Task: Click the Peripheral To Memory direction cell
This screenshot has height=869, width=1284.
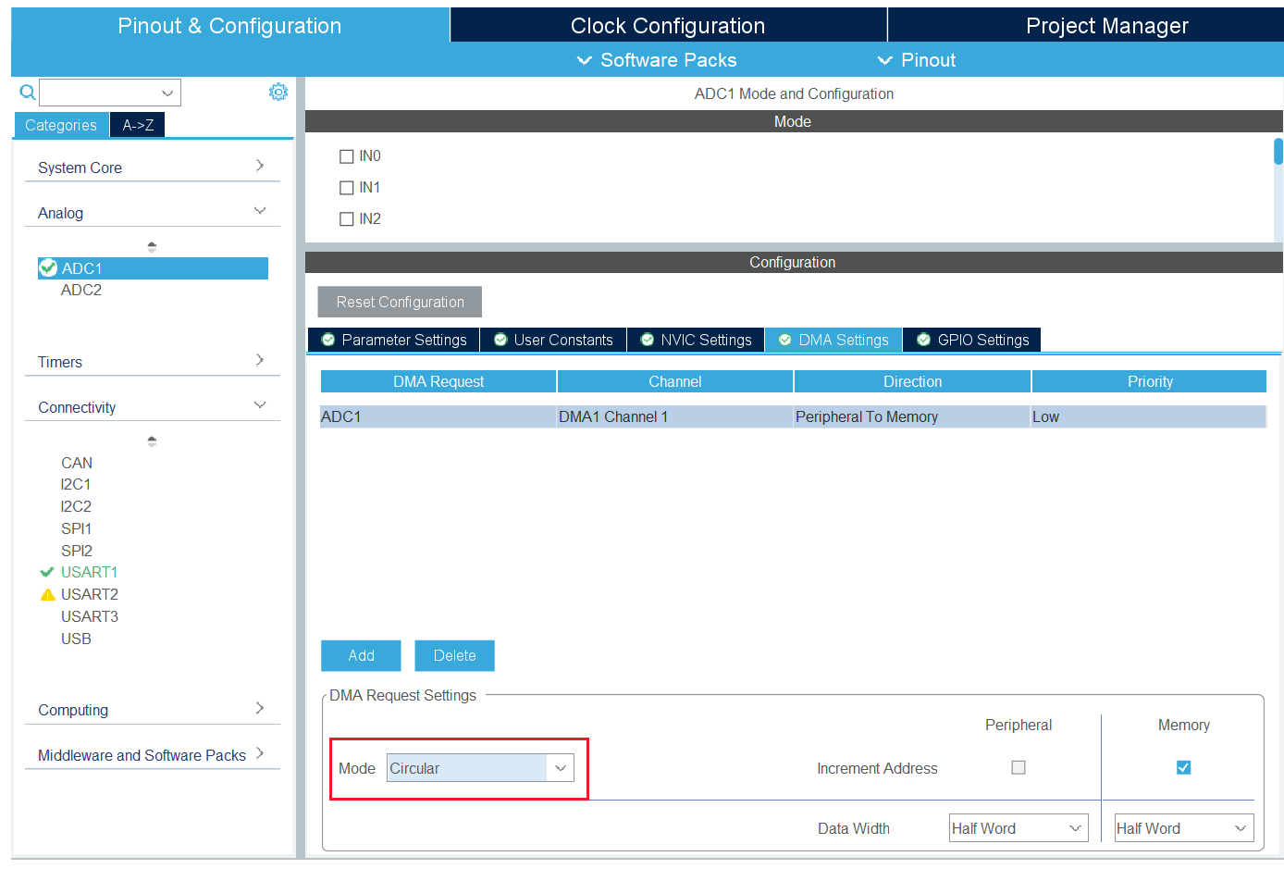Action: pyautogui.click(x=912, y=416)
